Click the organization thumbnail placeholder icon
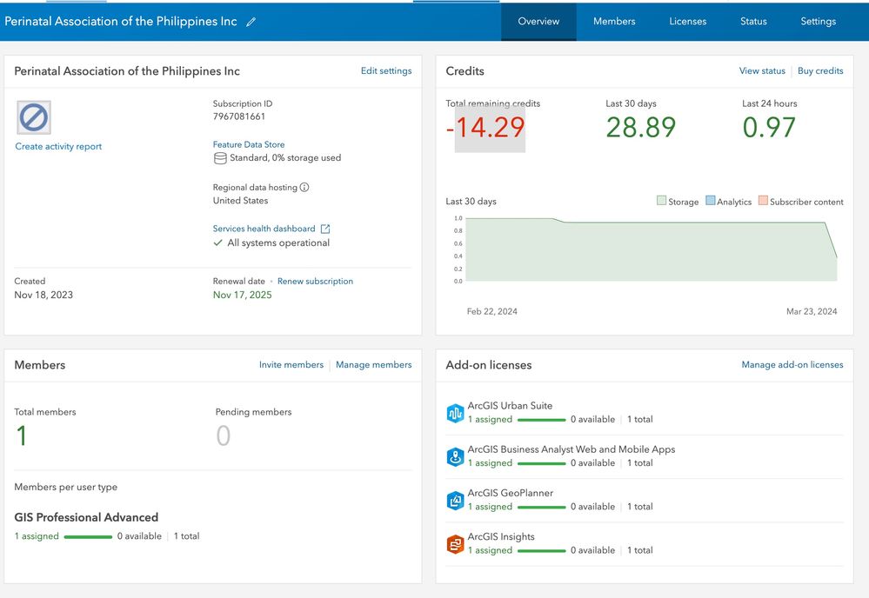The height and width of the screenshot is (598, 869). point(34,117)
